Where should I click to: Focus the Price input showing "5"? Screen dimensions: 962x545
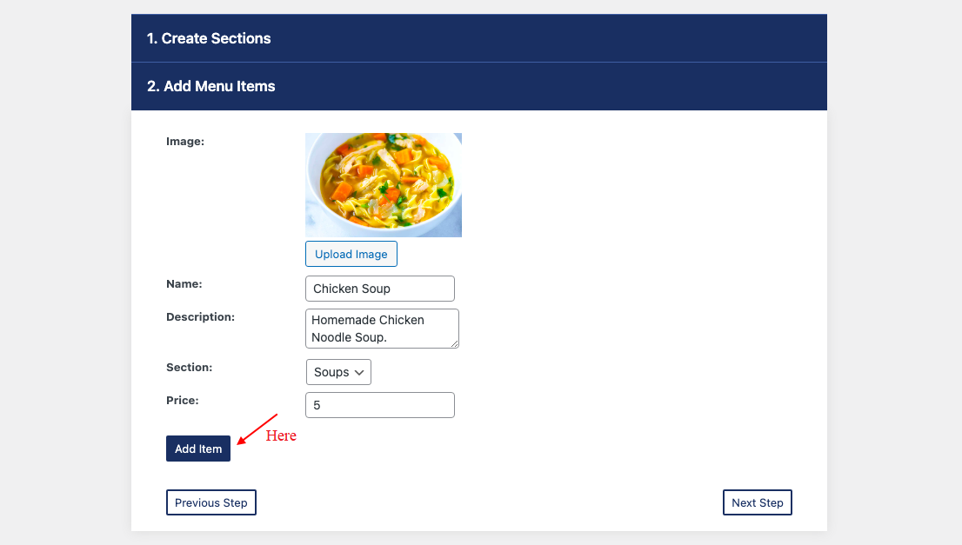(x=379, y=404)
